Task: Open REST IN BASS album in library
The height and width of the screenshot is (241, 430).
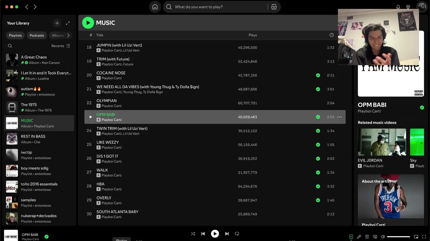Action: 39,139
